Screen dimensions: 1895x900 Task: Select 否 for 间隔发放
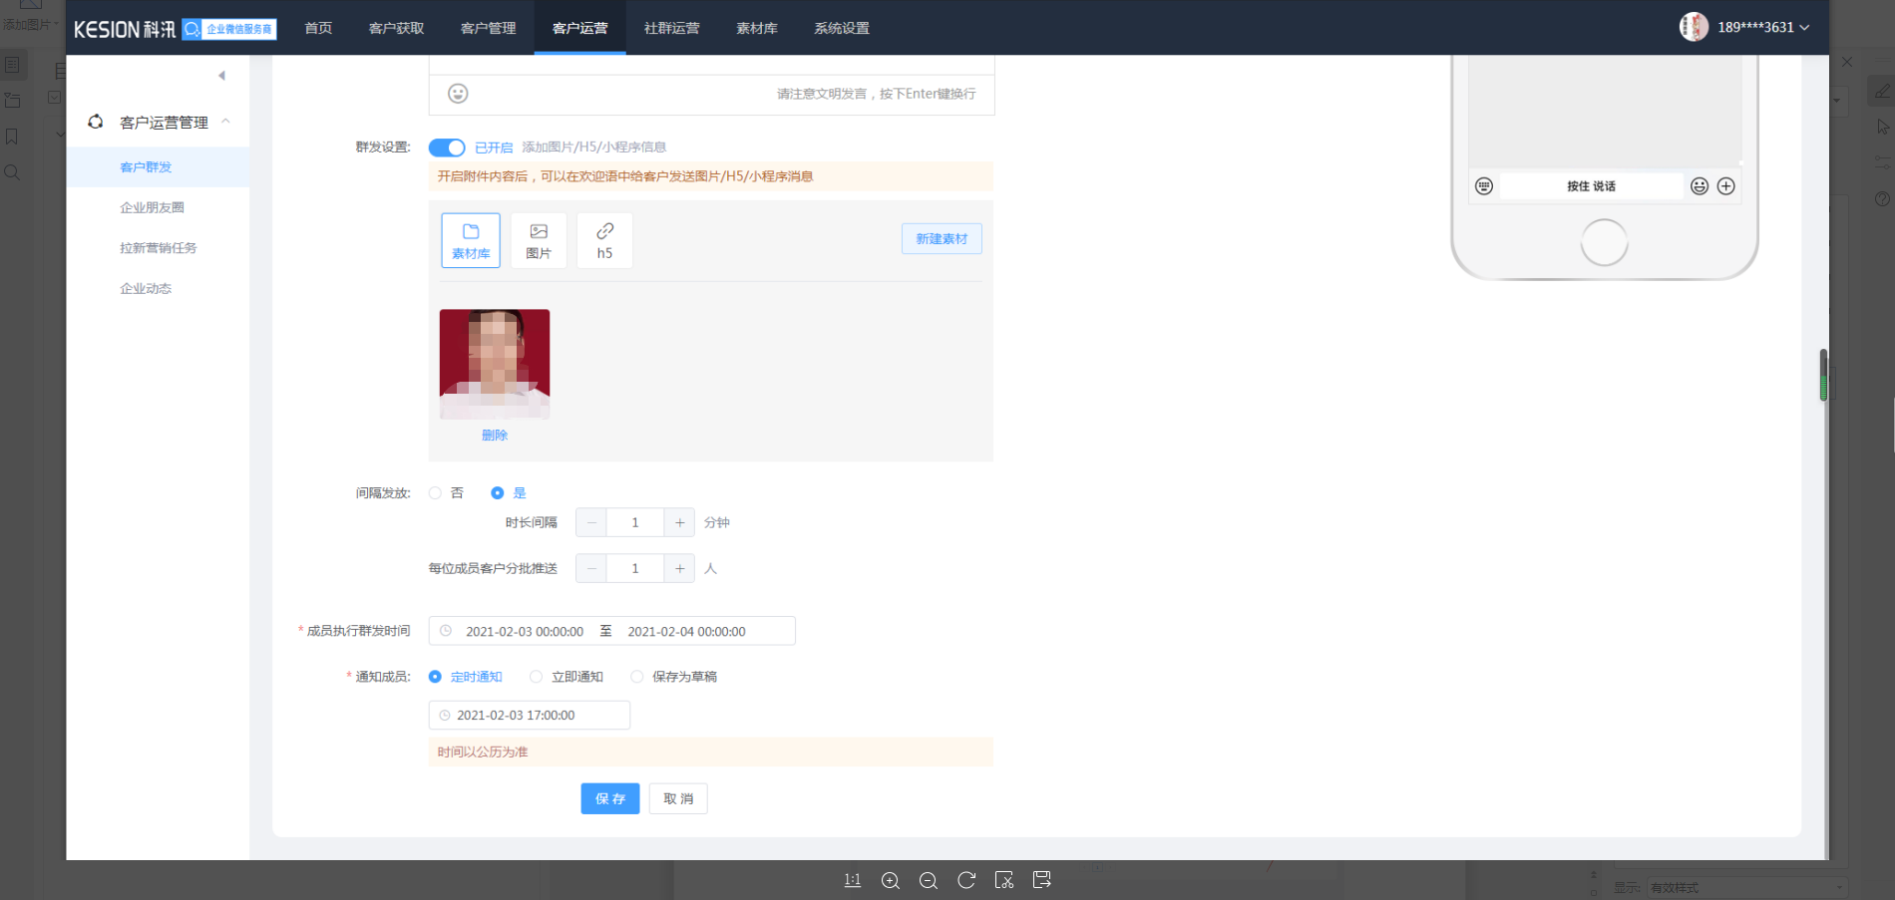click(436, 493)
